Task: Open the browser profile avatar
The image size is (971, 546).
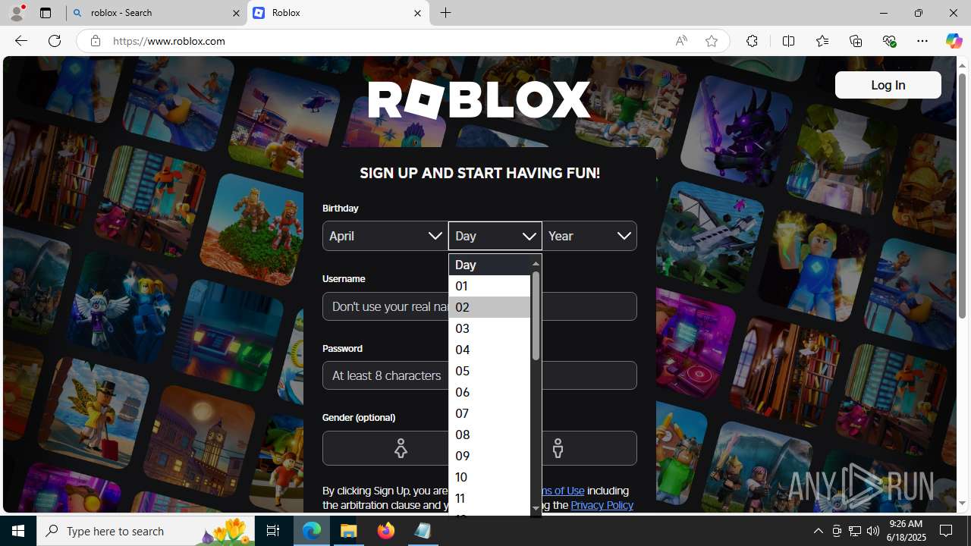Action: 17,13
